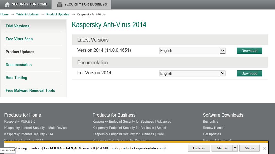Click Mégse to cancel the download
The width and height of the screenshot is (275, 154).
249,148
